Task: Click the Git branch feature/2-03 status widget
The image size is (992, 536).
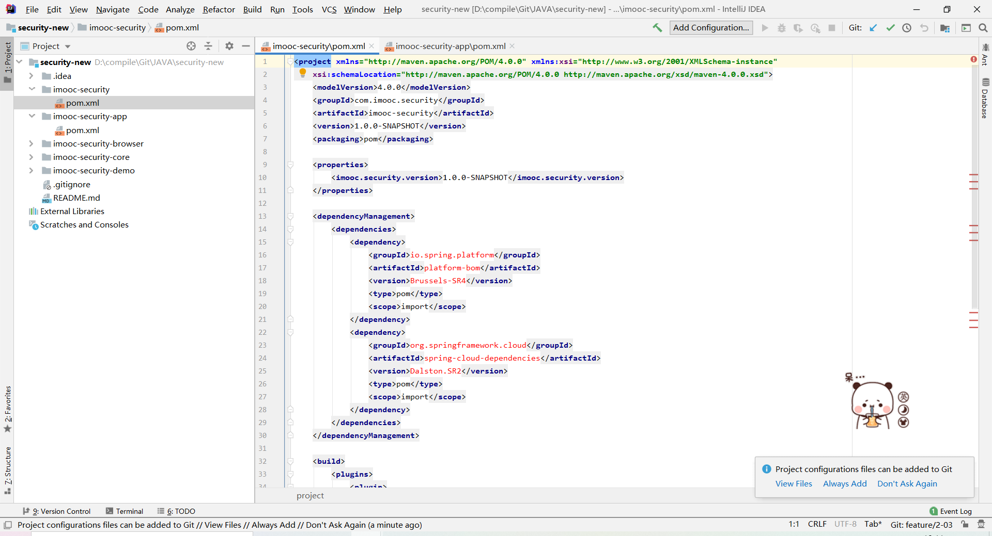Action: tap(921, 525)
